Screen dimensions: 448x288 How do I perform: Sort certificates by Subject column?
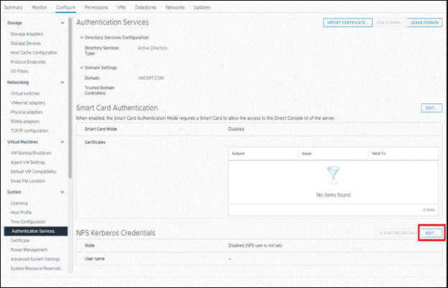[x=238, y=154]
